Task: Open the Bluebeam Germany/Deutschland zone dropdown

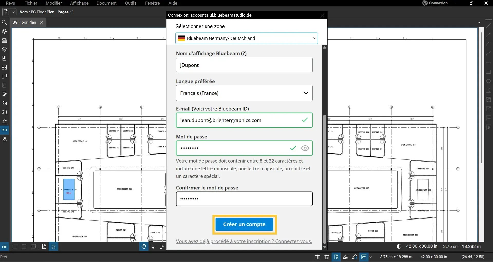Action: coord(246,38)
